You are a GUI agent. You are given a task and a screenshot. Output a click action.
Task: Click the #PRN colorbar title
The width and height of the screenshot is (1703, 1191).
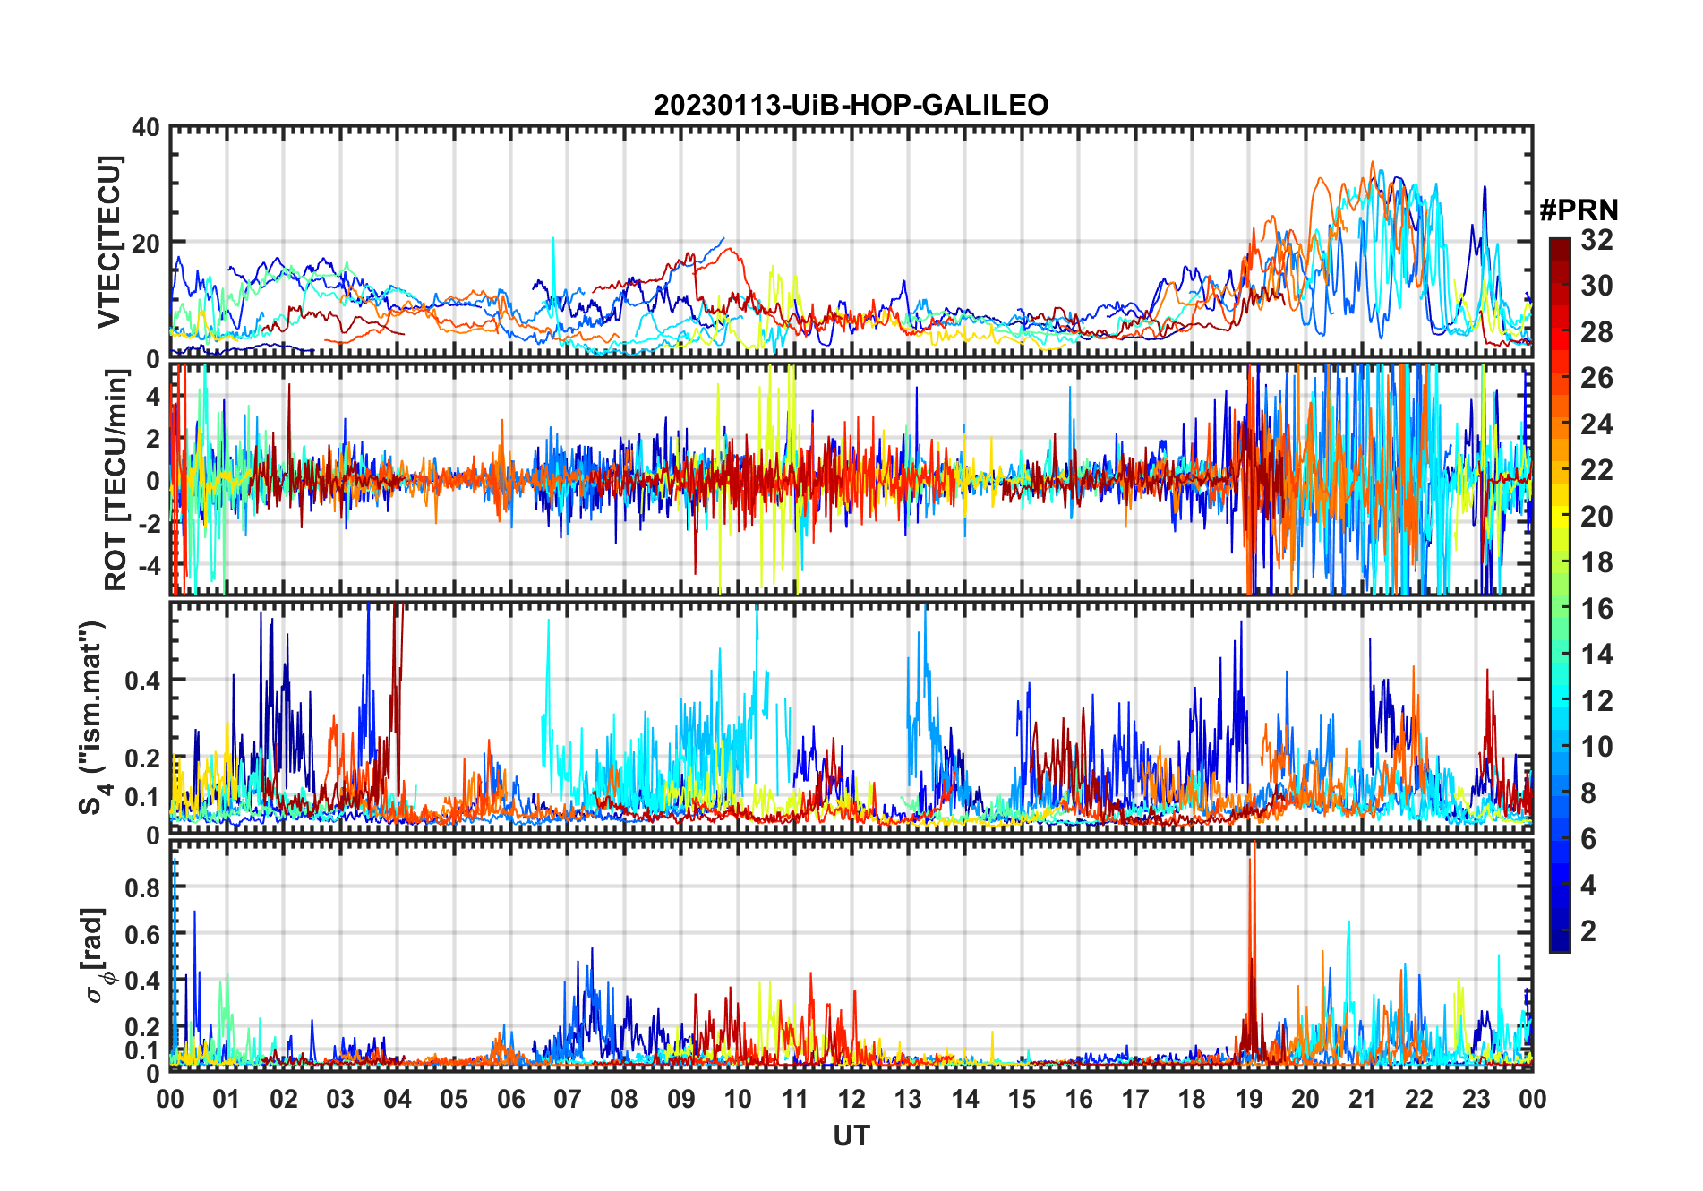(1579, 210)
